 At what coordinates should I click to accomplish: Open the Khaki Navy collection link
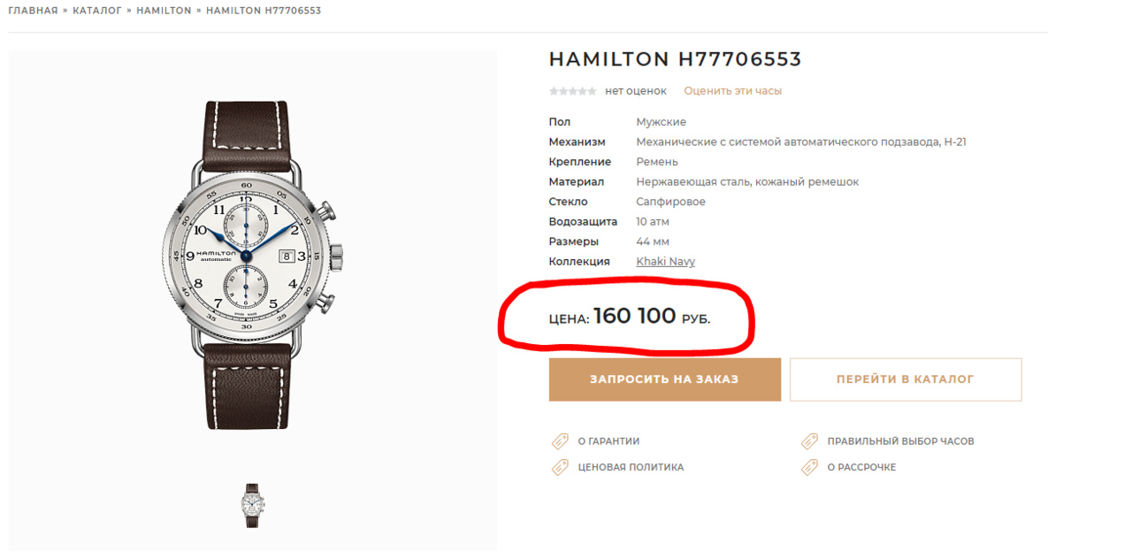pos(665,262)
